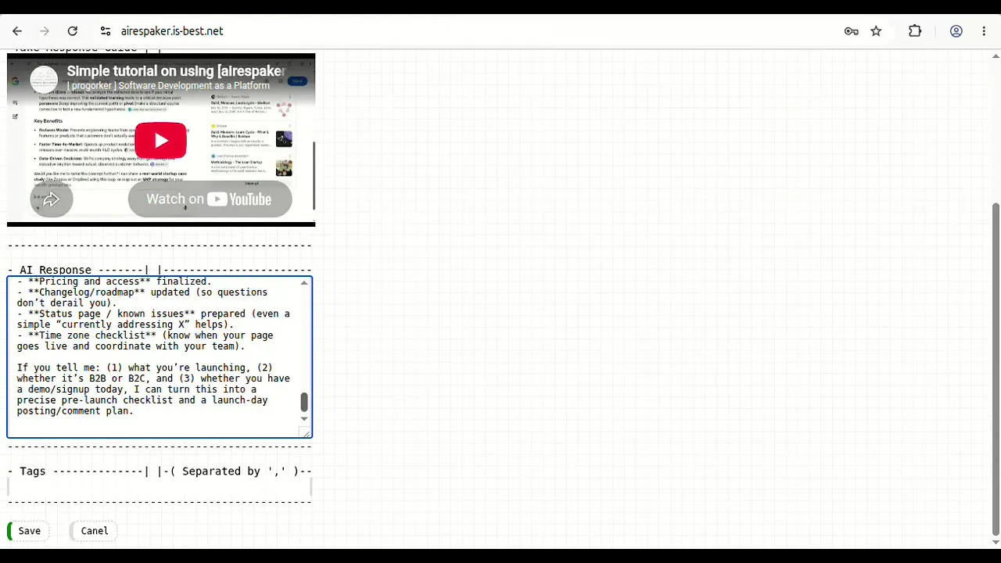Image resolution: width=1001 pixels, height=563 pixels.
Task: Click the '**Pricing and access** finalized.' line
Action: tap(114, 281)
